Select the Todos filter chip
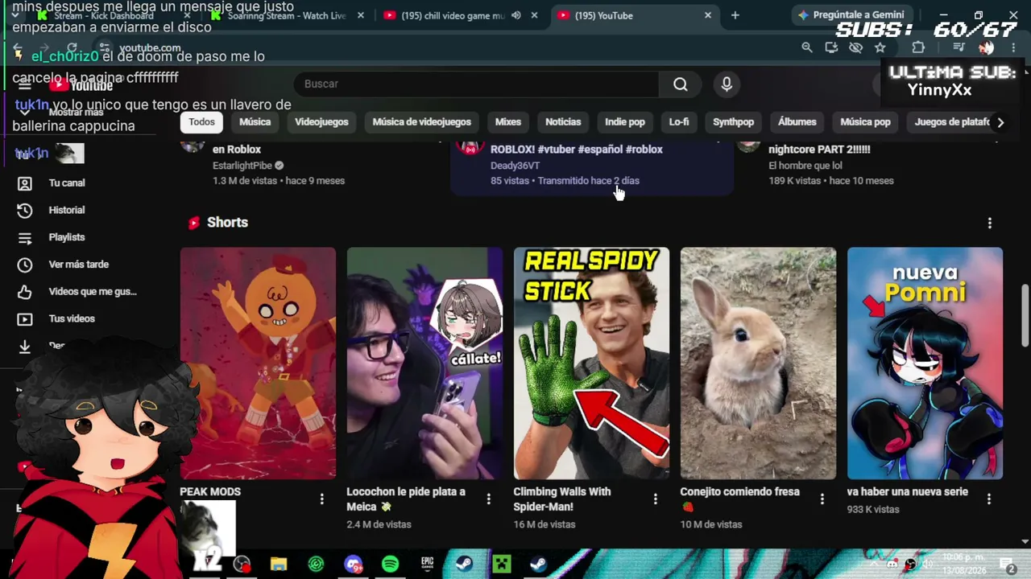Image resolution: width=1031 pixels, height=579 pixels. tap(201, 122)
